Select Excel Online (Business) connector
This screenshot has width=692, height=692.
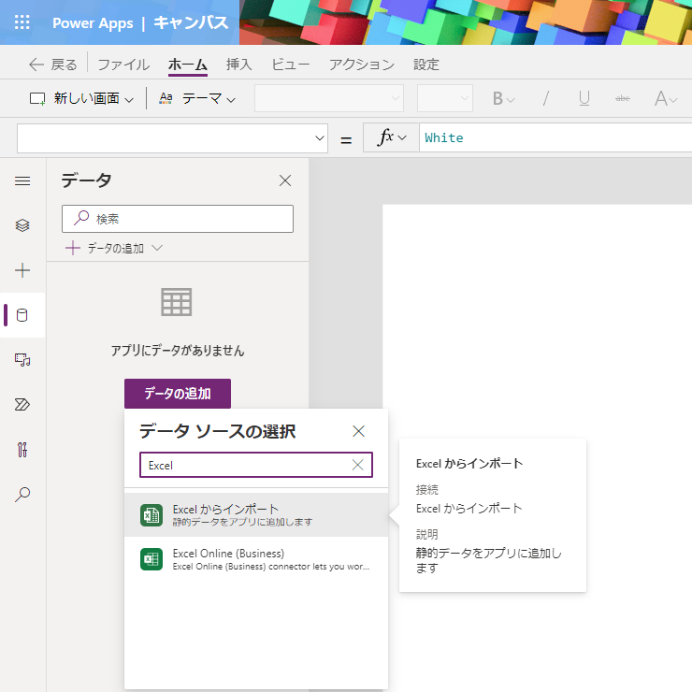pyautogui.click(x=256, y=558)
